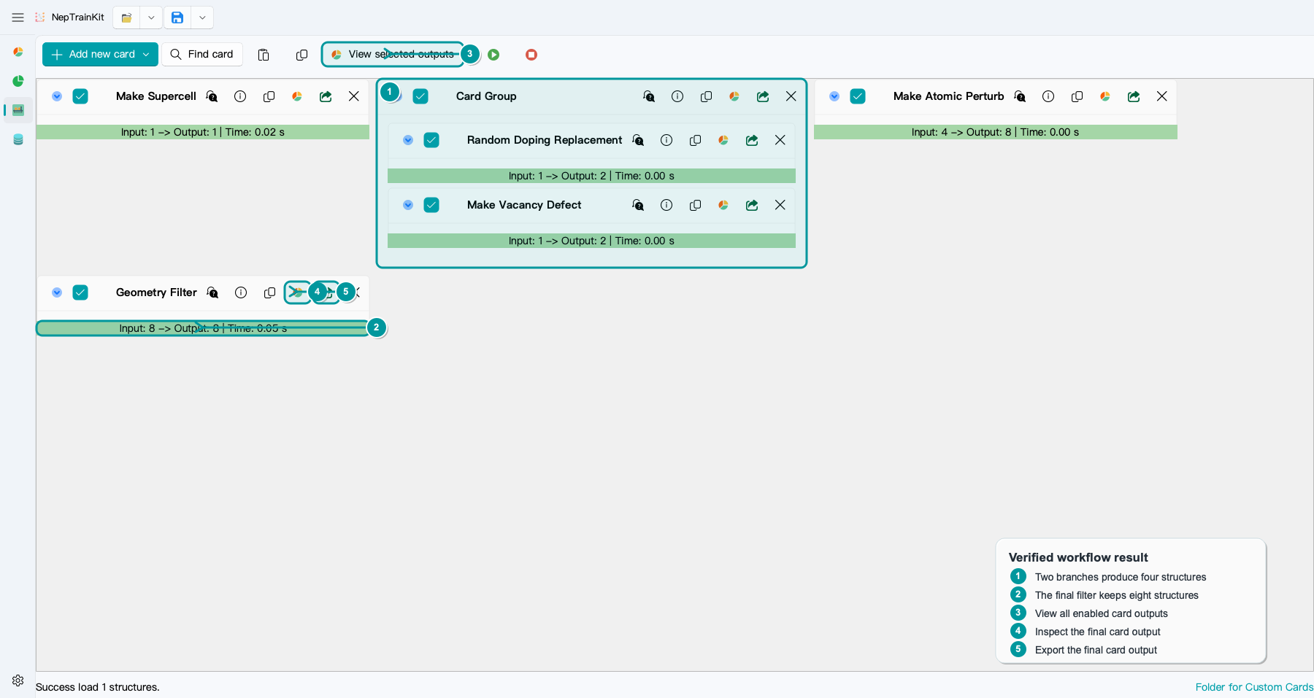Screen dimensions: 1314x698
Task: Disable the Geometry Filter checkbox
Action: 80,292
